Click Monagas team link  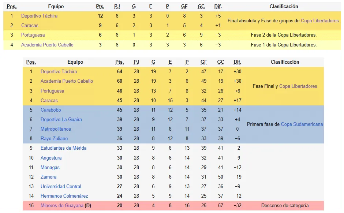(50, 168)
